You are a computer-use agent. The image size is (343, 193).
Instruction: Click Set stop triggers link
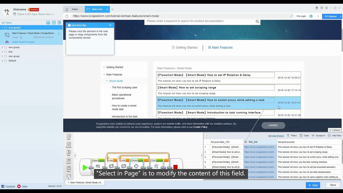[x=276, y=136]
